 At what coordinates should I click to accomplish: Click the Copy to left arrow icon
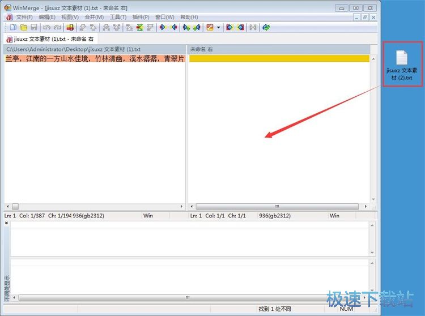pyautogui.click(x=174, y=27)
